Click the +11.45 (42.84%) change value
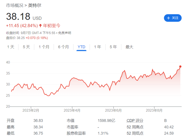This screenshot has width=184, height=140. pos(22,26)
